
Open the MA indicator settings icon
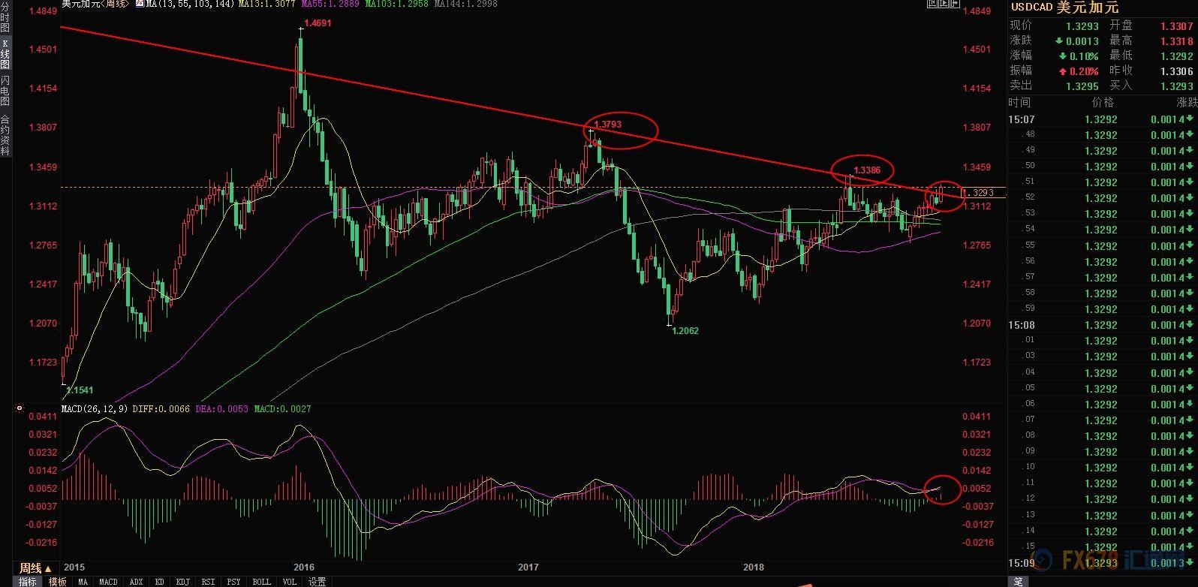139,5
